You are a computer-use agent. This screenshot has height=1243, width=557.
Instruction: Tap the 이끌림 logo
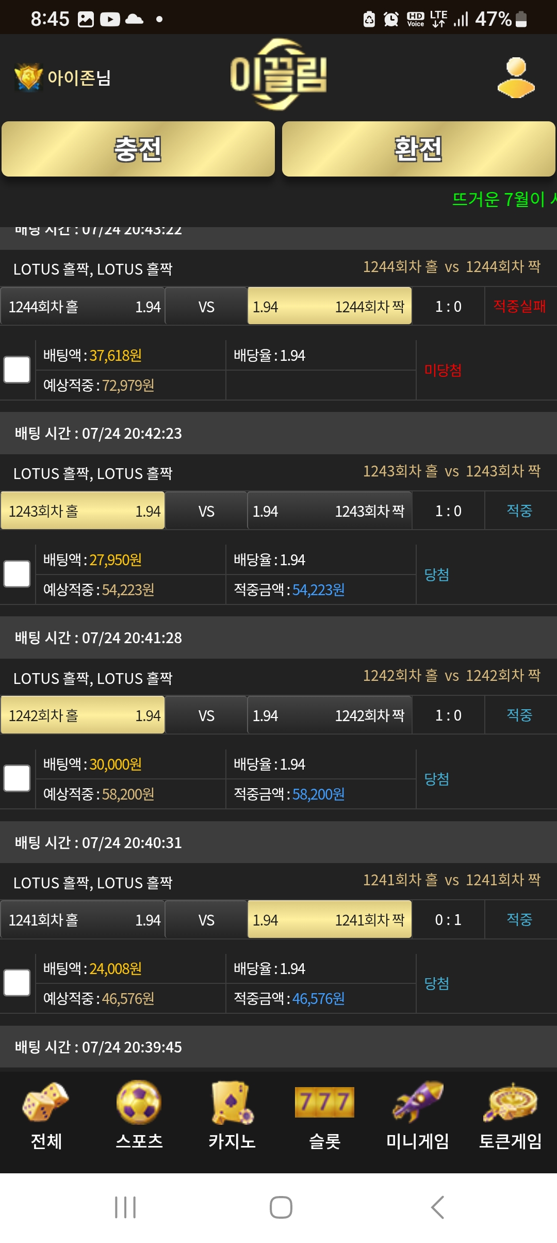click(278, 74)
